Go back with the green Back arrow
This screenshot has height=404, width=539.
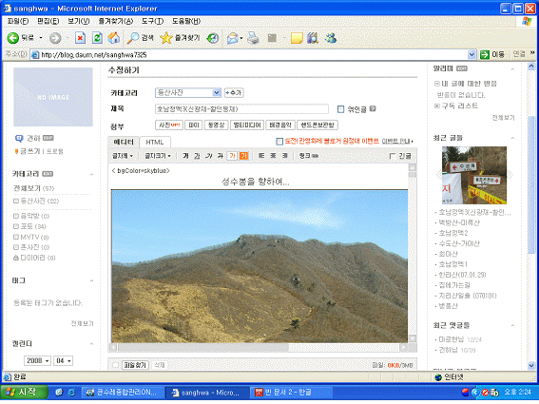point(13,38)
